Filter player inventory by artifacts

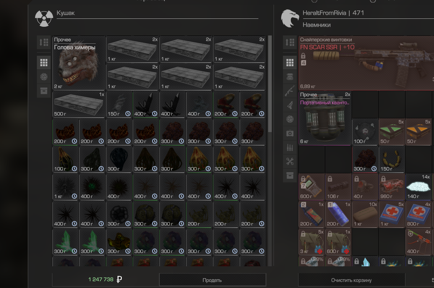(289, 119)
